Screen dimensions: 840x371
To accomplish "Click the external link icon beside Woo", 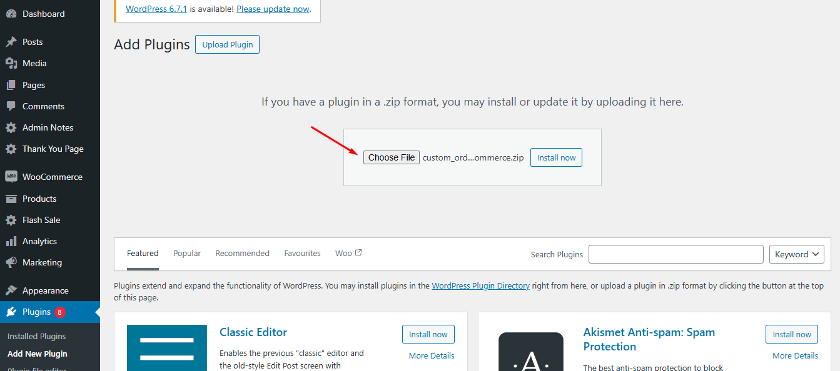I will (x=358, y=253).
